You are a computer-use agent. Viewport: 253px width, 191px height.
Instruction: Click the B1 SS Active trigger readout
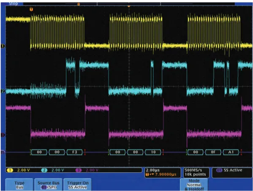click(232, 172)
